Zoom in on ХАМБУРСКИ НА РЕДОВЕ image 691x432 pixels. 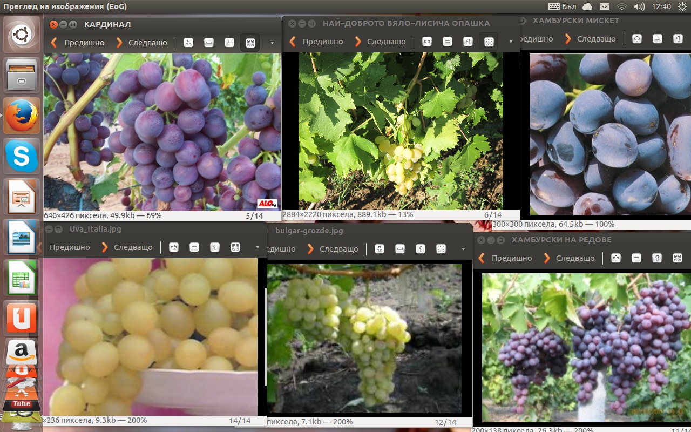click(x=615, y=258)
